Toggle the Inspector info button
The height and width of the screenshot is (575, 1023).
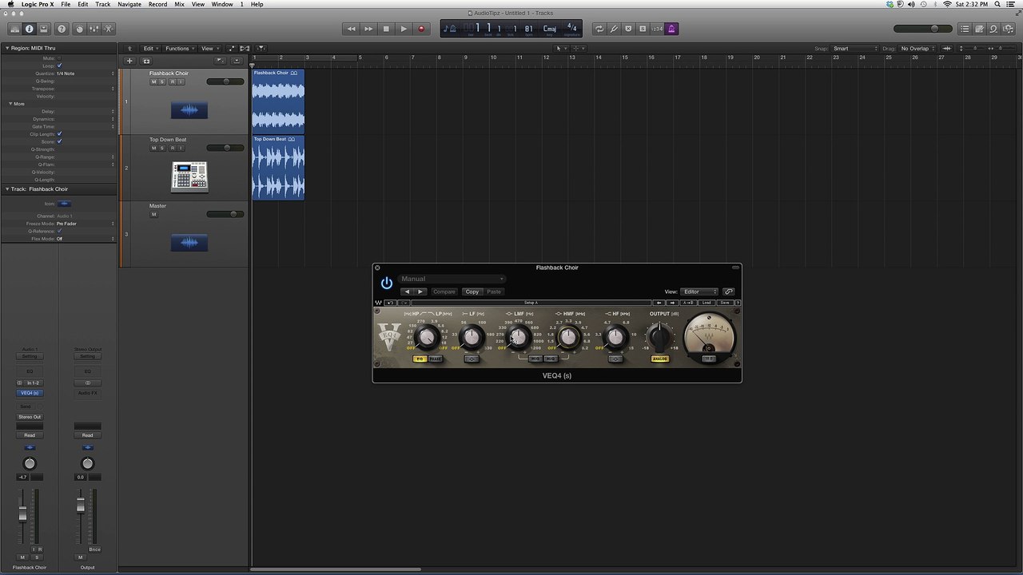coord(30,29)
